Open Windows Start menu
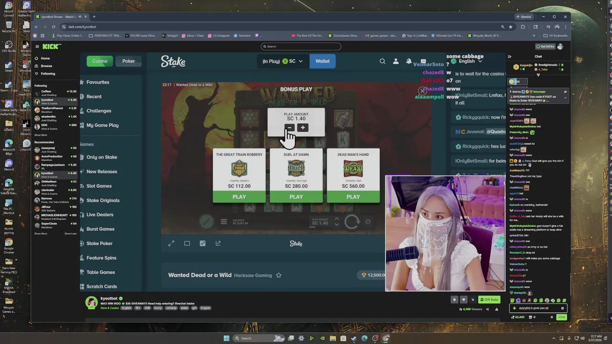 pyautogui.click(x=227, y=338)
